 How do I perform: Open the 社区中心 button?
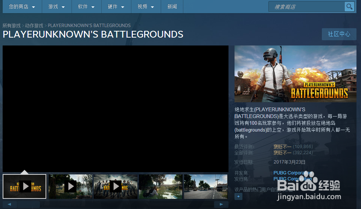coord(339,34)
